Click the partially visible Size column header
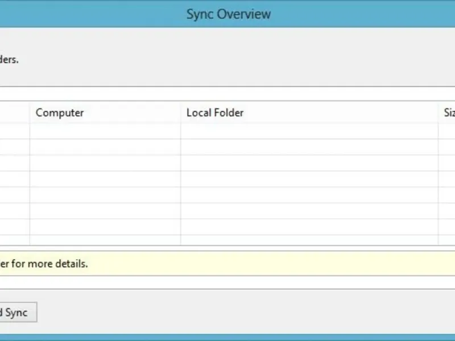The width and height of the screenshot is (455, 341). point(448,113)
